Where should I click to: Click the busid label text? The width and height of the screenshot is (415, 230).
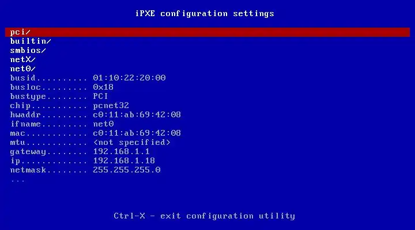pyautogui.click(x=22, y=78)
